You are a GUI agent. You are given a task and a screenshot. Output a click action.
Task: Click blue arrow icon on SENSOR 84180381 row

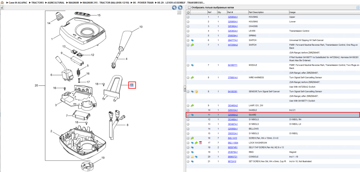(x=192, y=91)
